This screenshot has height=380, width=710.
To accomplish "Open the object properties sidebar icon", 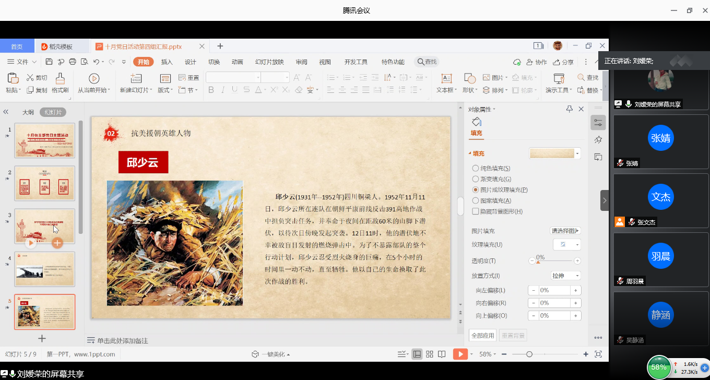I will point(598,123).
